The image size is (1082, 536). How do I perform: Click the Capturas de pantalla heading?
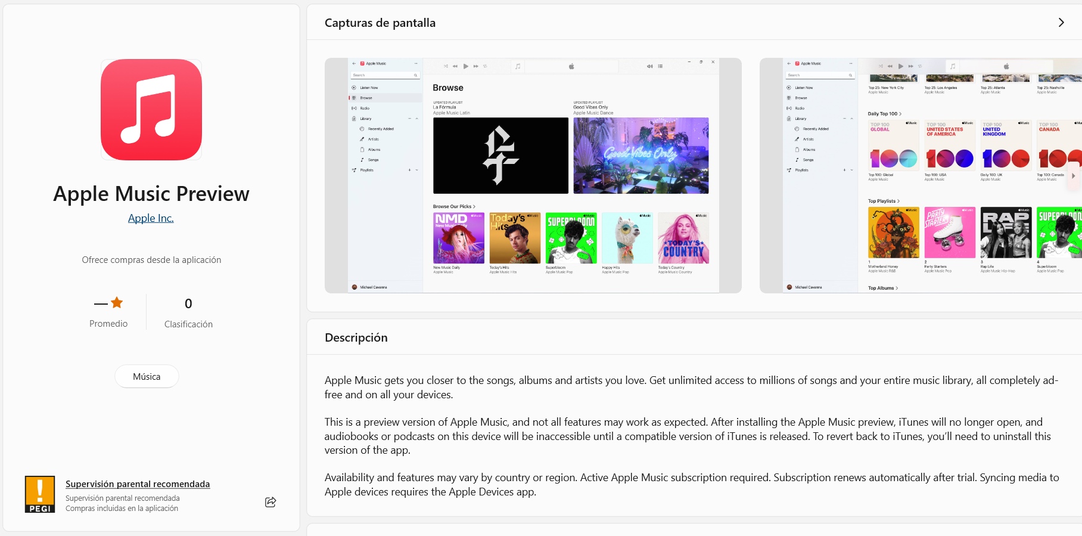point(380,23)
